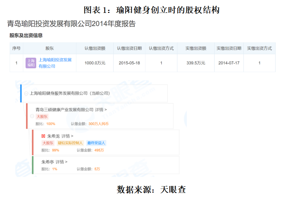Click the 大股东 tag under 青岛三硕健康产业
This screenshot has height=198, width=306.
click(42, 117)
